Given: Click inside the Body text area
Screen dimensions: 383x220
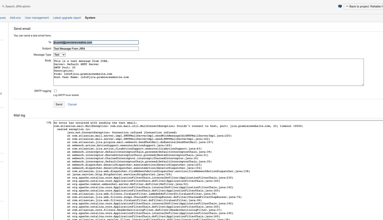Looking at the screenshot, I should (208, 72).
